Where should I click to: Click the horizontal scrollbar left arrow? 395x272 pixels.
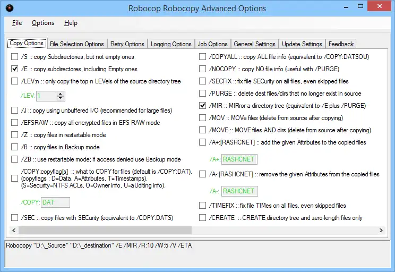(x=14, y=230)
